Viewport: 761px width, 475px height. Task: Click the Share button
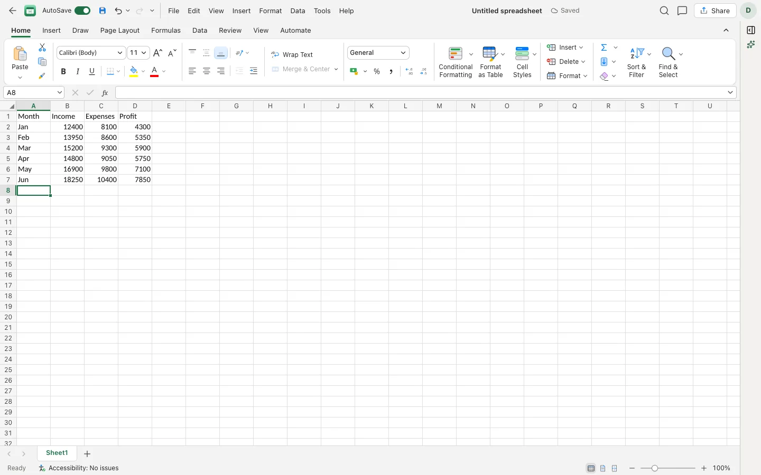(x=715, y=11)
